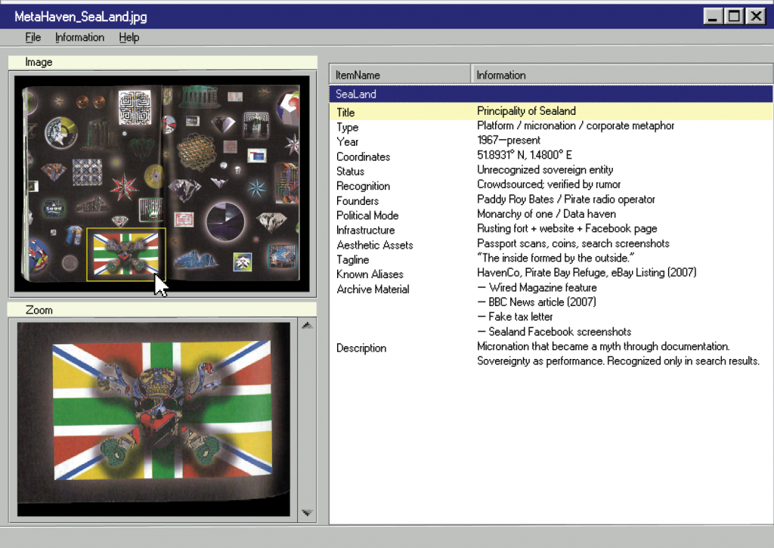Select the Founders row
This screenshot has height=548, width=774.
coord(550,200)
